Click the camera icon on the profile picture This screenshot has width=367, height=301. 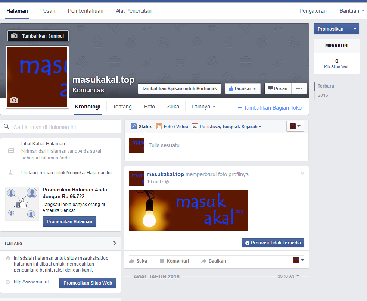(x=14, y=100)
